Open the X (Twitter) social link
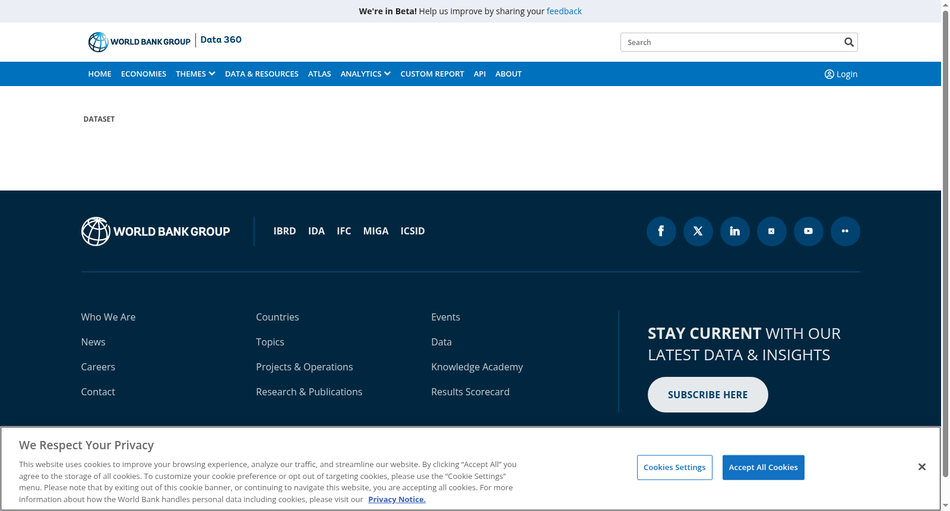 click(698, 231)
